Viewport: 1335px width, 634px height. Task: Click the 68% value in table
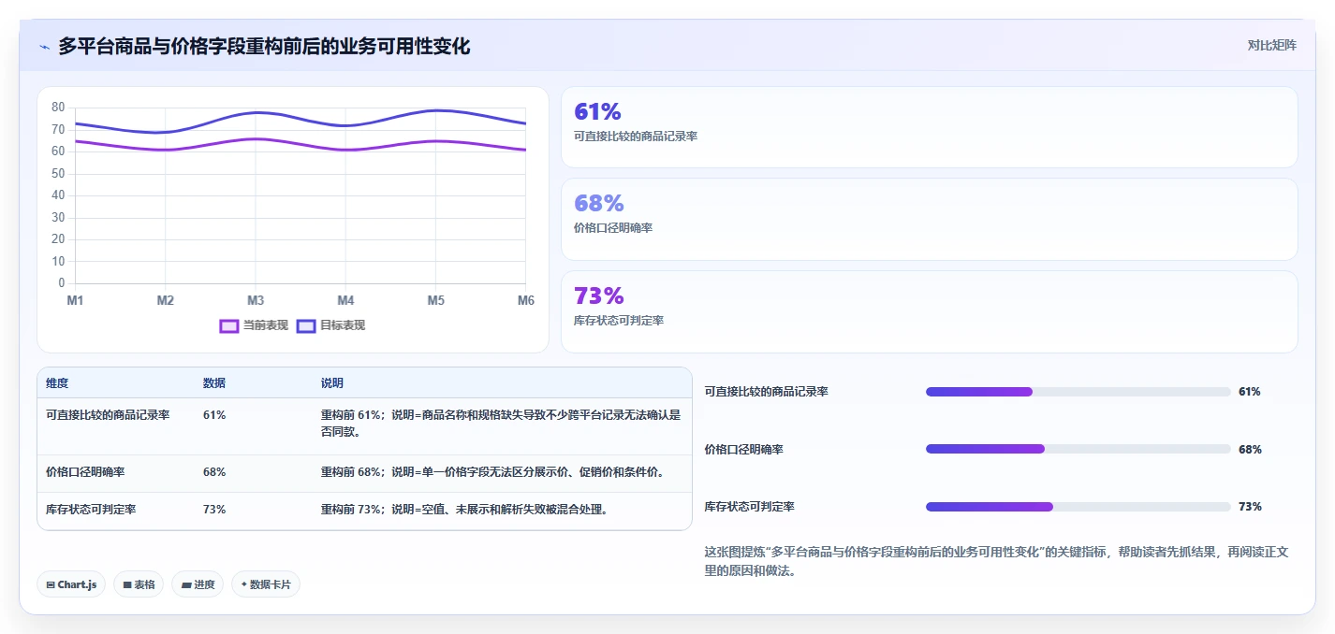(x=214, y=472)
